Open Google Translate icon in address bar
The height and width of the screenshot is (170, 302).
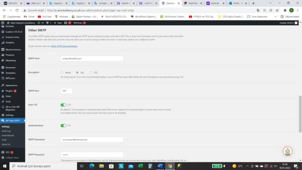[258, 11]
